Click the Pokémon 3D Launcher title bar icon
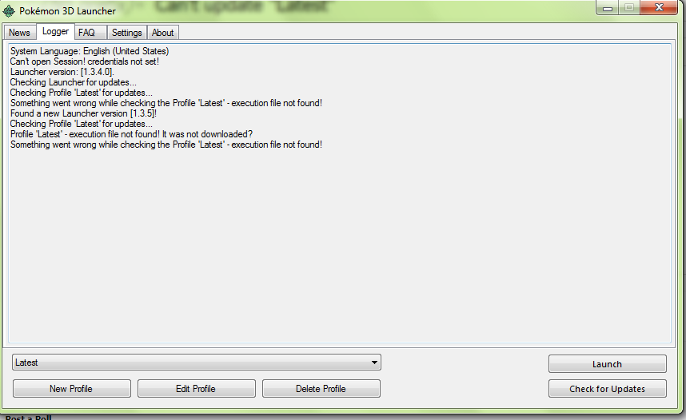This screenshot has height=420, width=686. 9,11
